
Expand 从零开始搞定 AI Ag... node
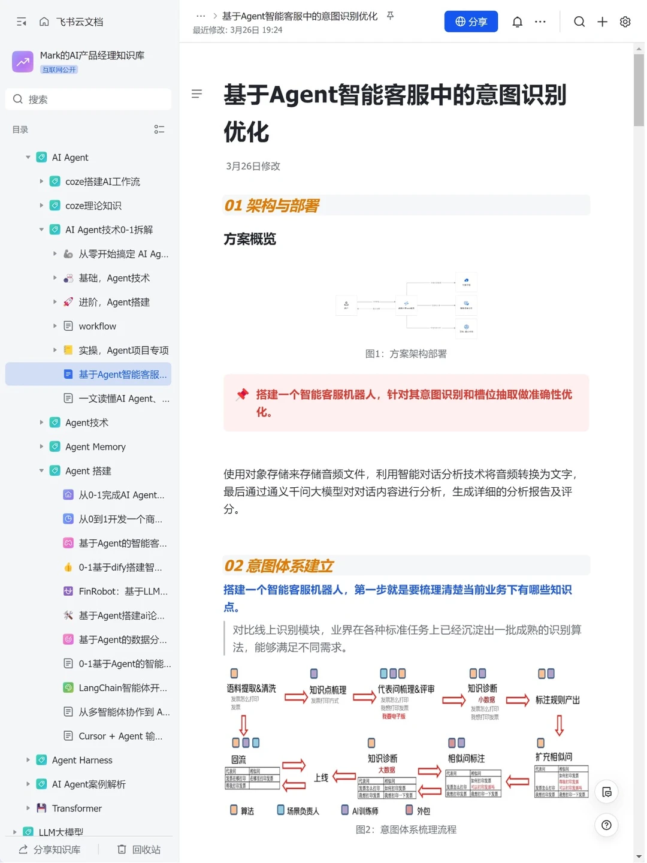(x=55, y=254)
